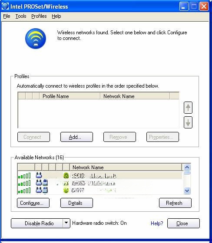Click the Configure... button
This screenshot has width=212, height=243.
33,203
